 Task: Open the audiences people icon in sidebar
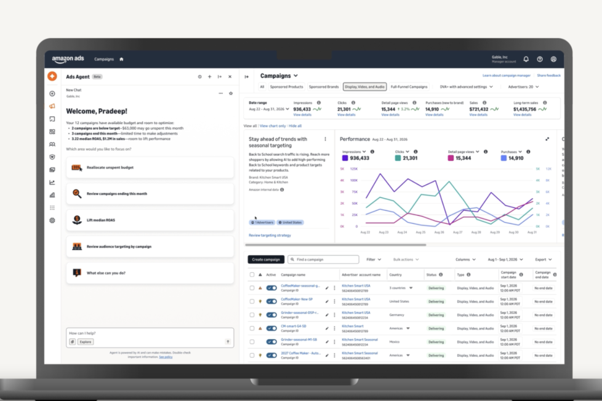click(52, 145)
